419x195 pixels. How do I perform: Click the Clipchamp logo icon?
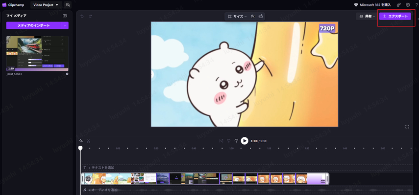pos(4,5)
